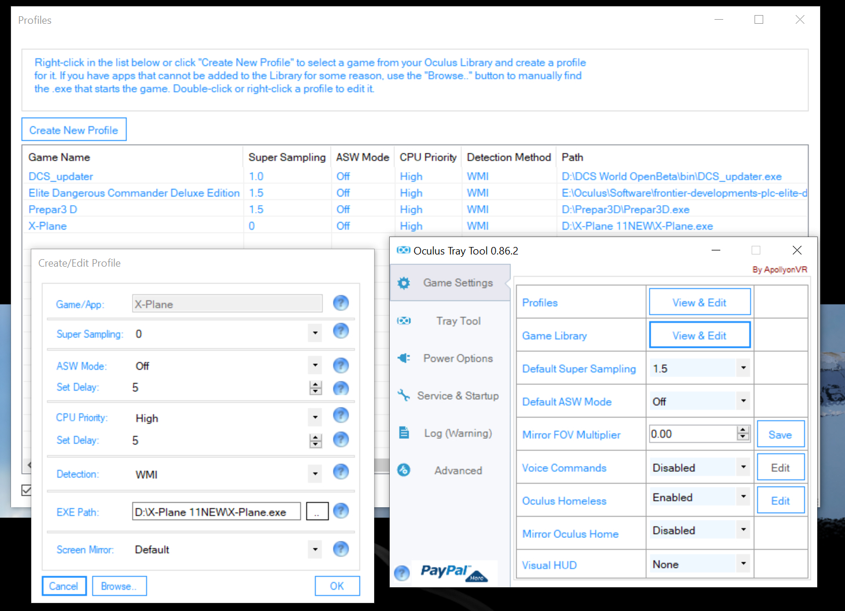Open Default Super Sampling dropdown
Image resolution: width=845 pixels, height=611 pixels.
click(743, 368)
